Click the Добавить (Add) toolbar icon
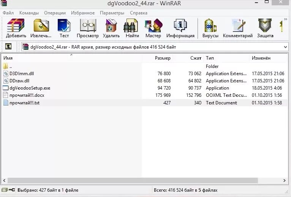The width and height of the screenshot is (291, 197). click(x=16, y=28)
